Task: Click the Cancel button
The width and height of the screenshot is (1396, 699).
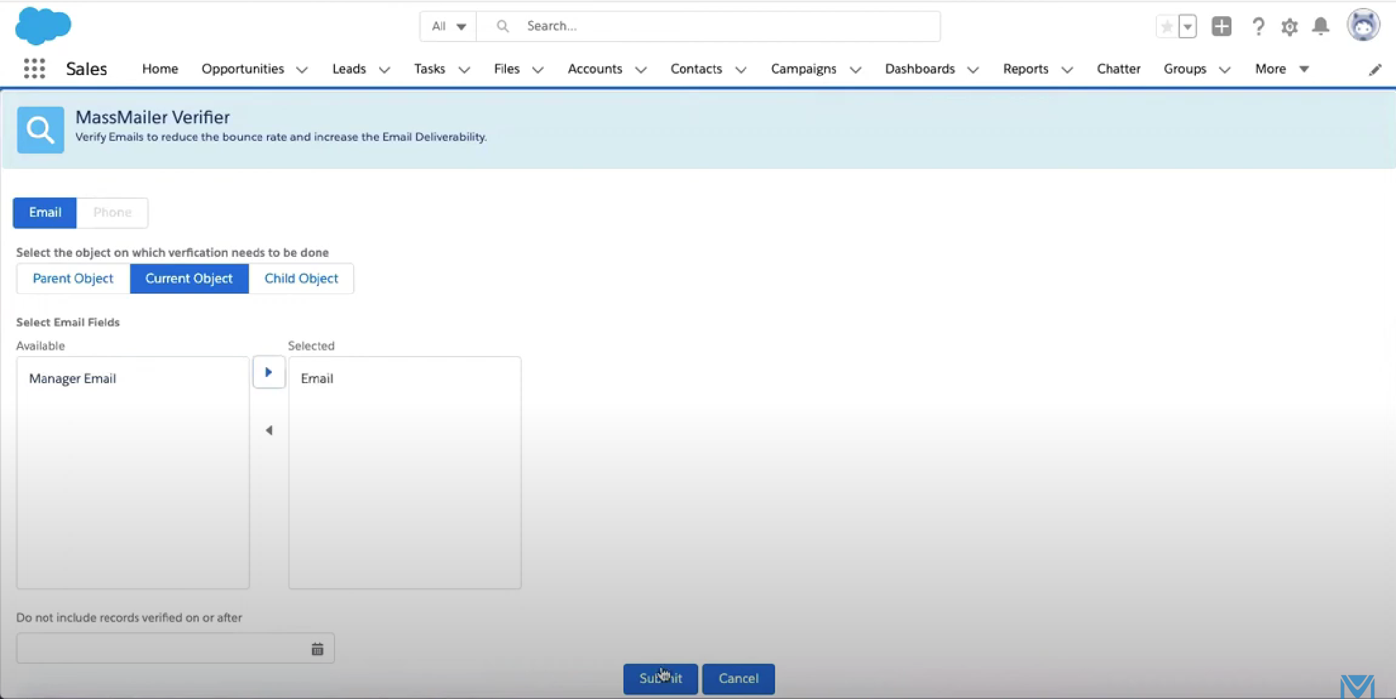Action: [738, 679]
